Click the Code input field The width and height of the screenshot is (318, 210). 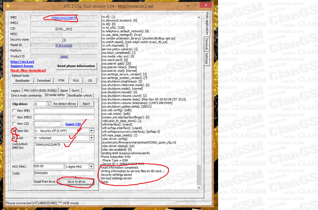click(x=64, y=173)
